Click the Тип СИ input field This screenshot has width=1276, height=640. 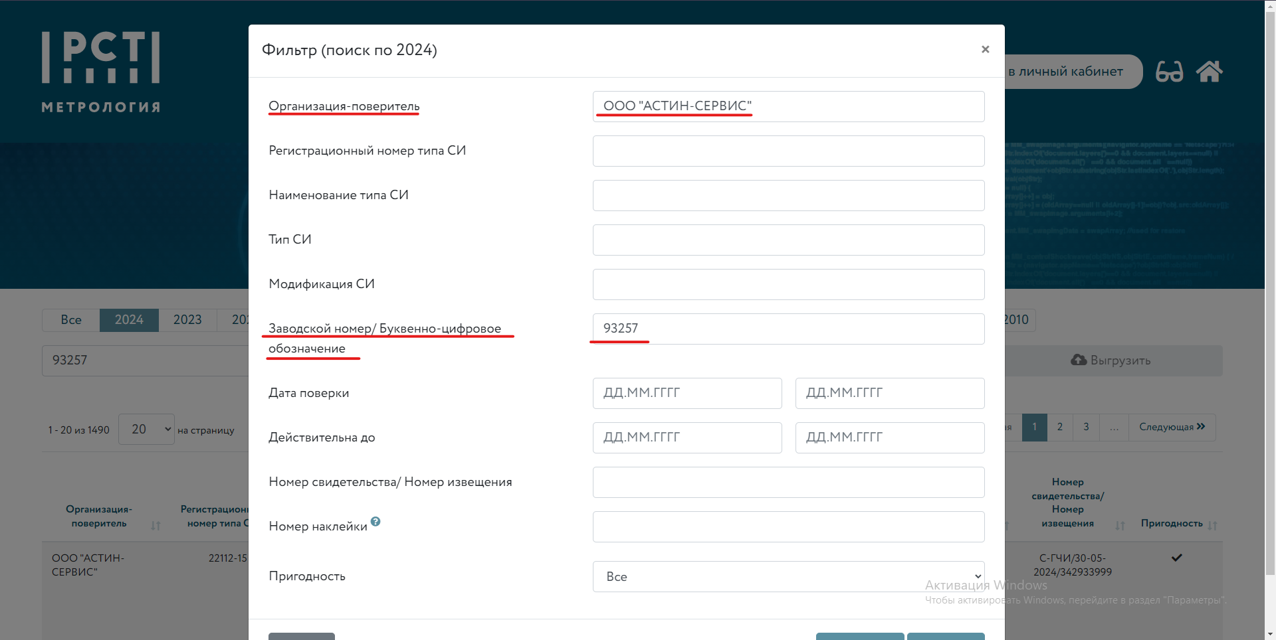click(788, 240)
